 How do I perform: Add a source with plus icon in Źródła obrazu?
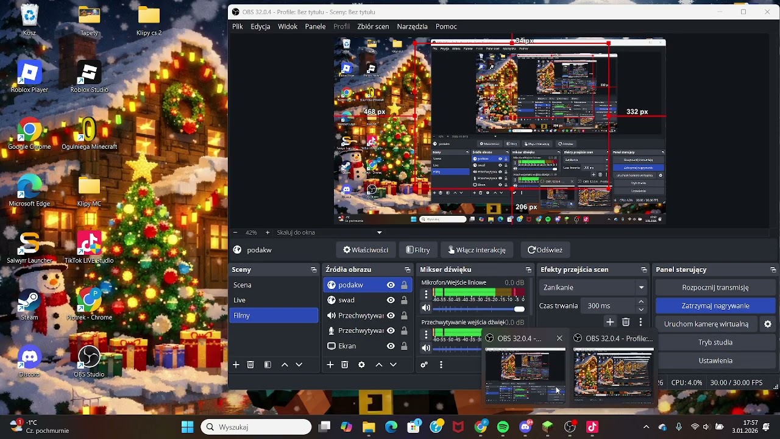pyautogui.click(x=330, y=365)
